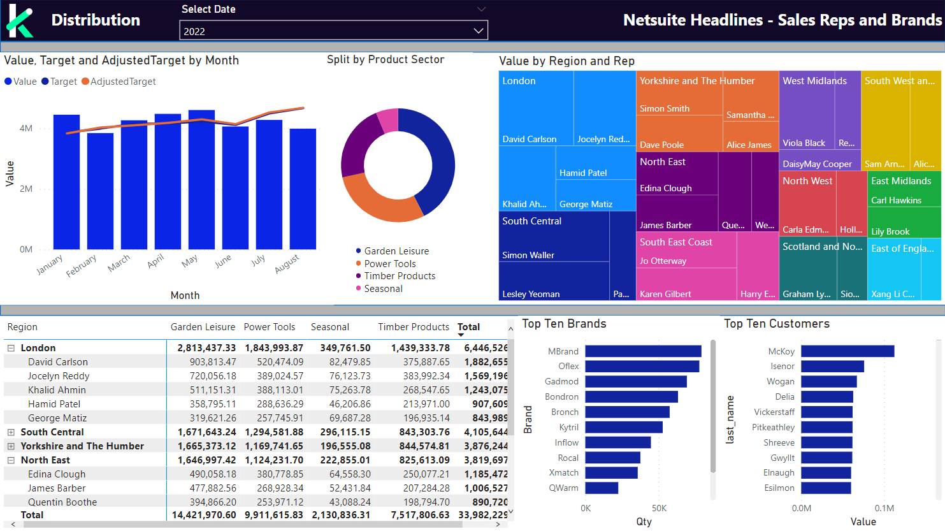Select the Jo Otterway treemap tile
Screen dimensions: 945x531
(x=687, y=250)
